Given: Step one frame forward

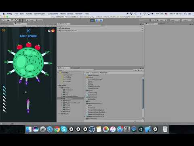Looking at the screenshot, I should tap(101, 20).
